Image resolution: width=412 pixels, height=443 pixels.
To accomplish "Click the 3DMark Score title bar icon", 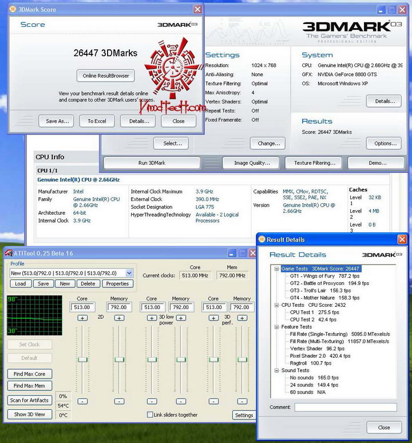I will [x=13, y=9].
